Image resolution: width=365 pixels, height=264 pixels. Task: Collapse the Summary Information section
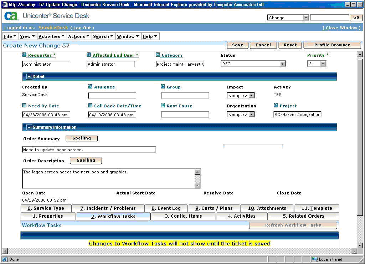(29, 127)
